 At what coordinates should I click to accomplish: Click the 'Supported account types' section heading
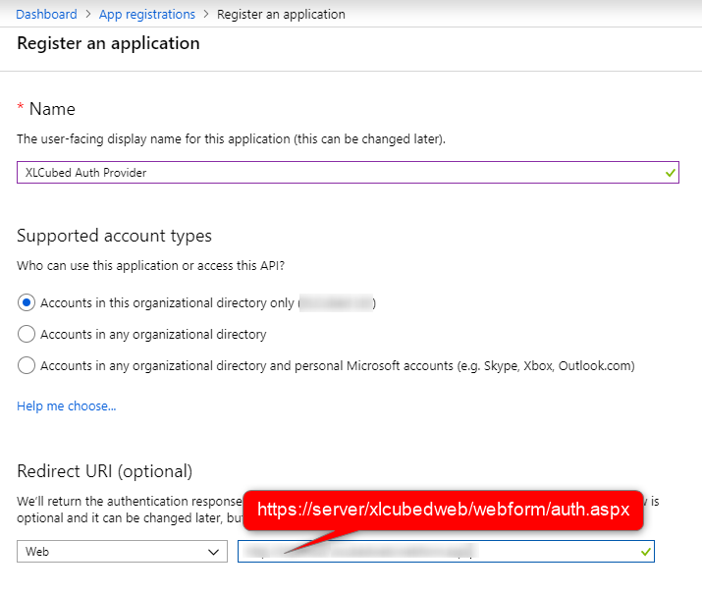[114, 236]
